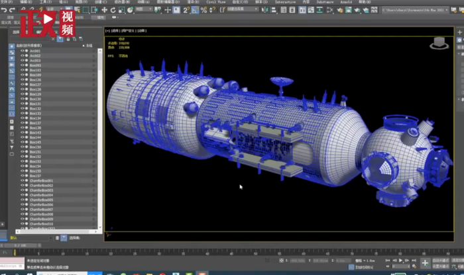Image resolution: width=464 pixels, height=275 pixels.
Task: Toggle visibility eye for Box093
Action: 23,65
